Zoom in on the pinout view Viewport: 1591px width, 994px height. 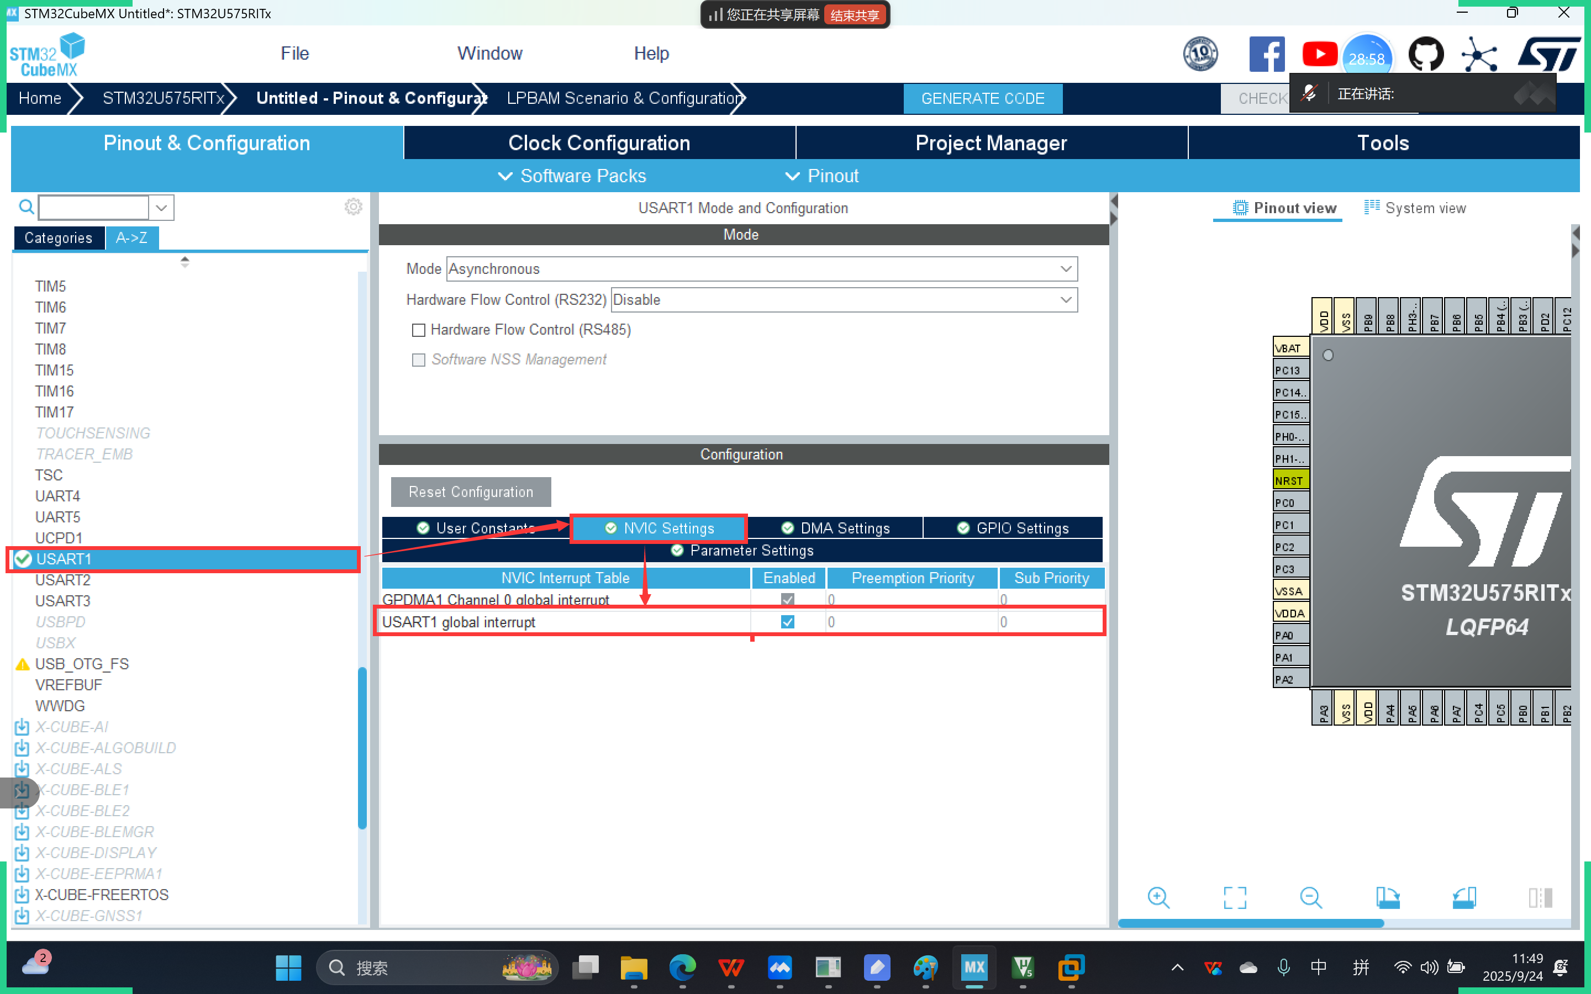[1158, 897]
